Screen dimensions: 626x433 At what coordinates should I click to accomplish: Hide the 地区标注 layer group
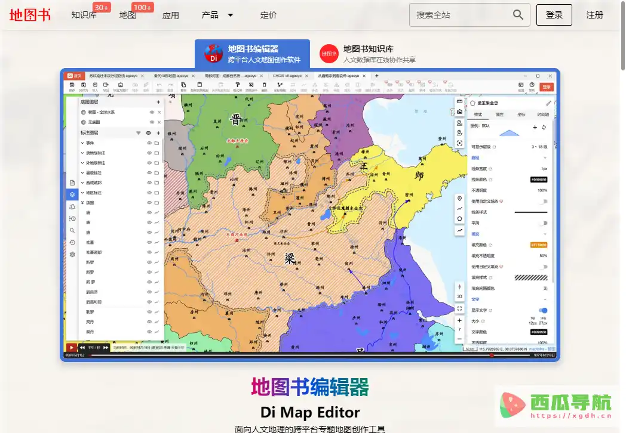pyautogui.click(x=149, y=193)
